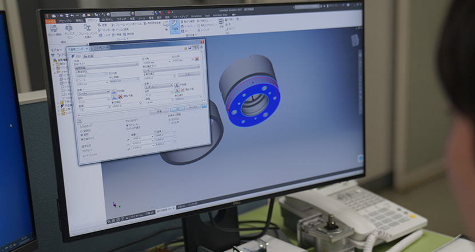Select the Module size type radio button
The width and height of the screenshot is (475, 252).
(128, 124)
